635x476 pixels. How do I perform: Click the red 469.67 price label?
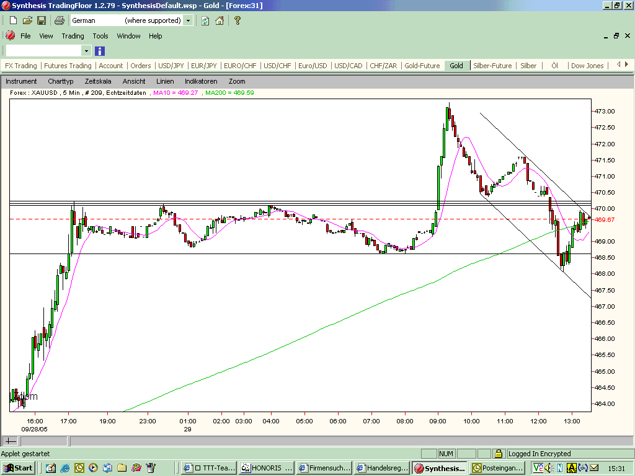coord(605,219)
